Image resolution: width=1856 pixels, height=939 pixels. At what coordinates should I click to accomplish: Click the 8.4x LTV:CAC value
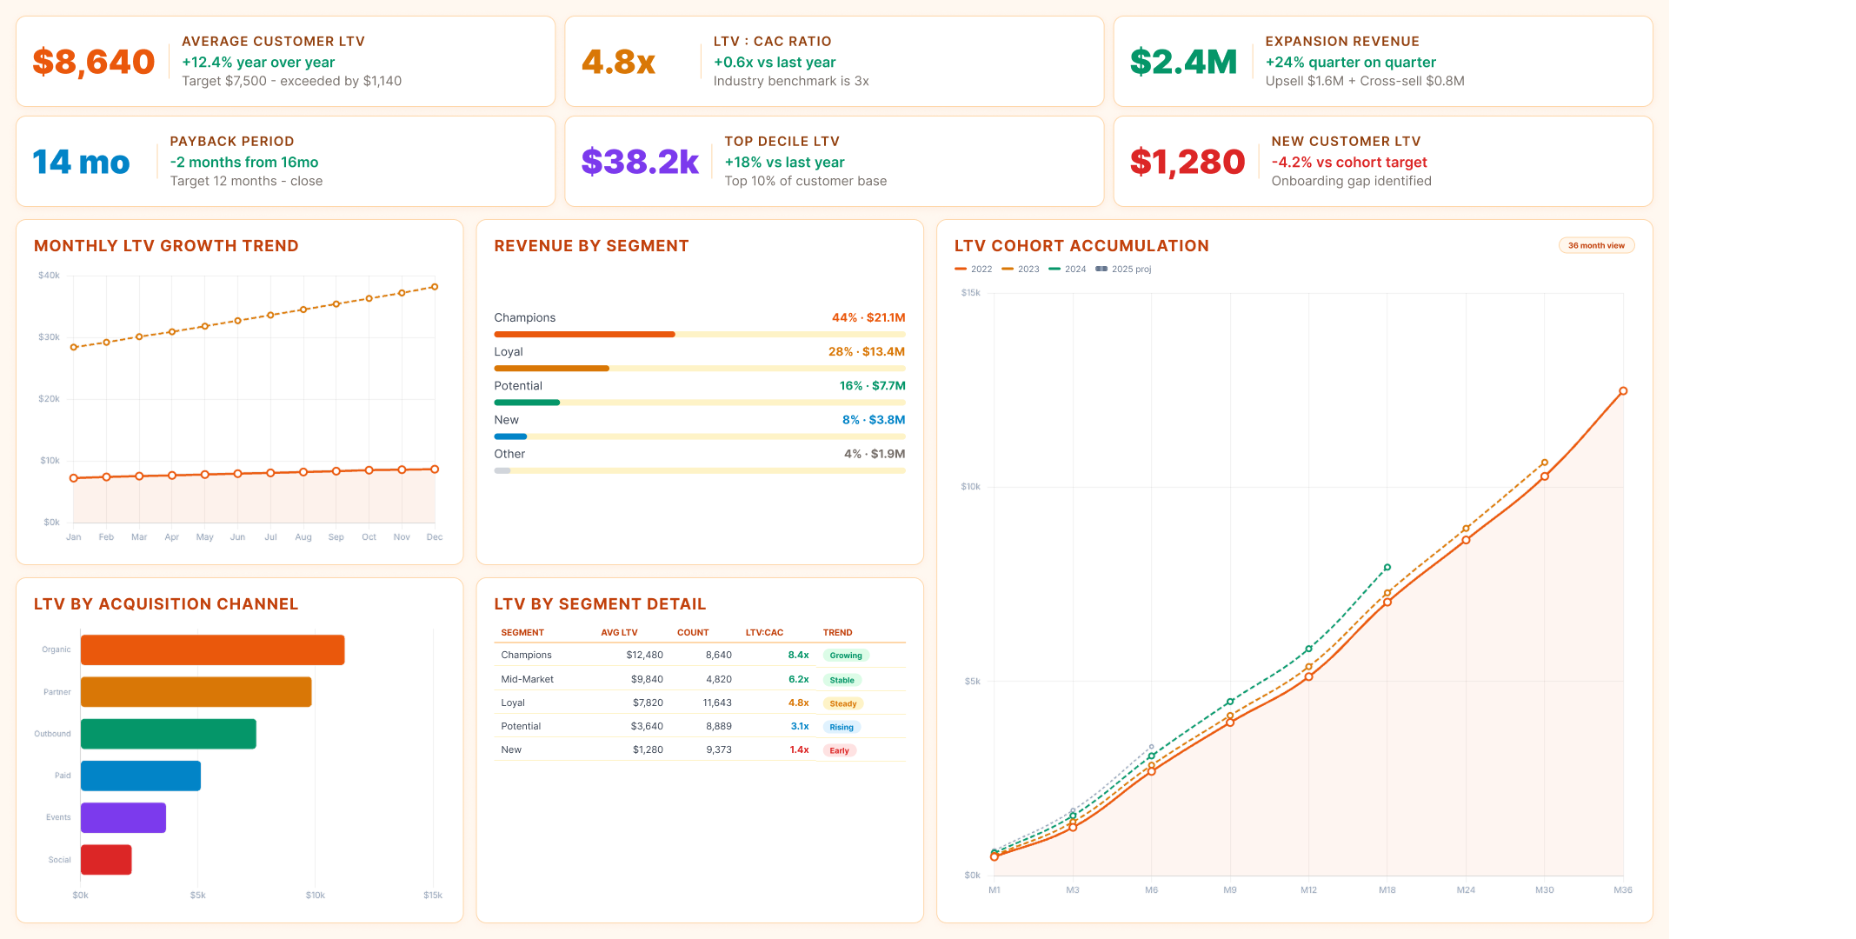[x=798, y=656]
